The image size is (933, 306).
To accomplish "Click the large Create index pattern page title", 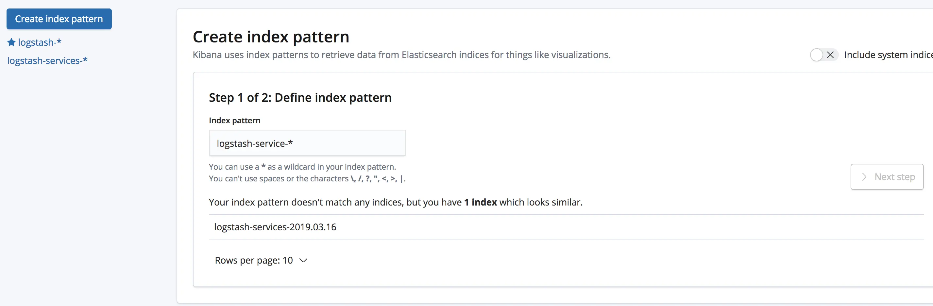I will click(271, 37).
